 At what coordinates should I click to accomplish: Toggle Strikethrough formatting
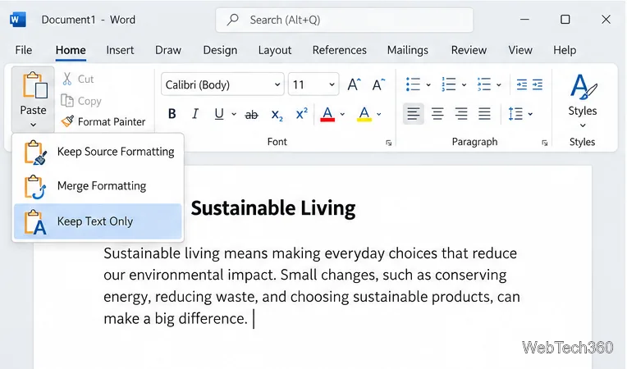click(251, 115)
